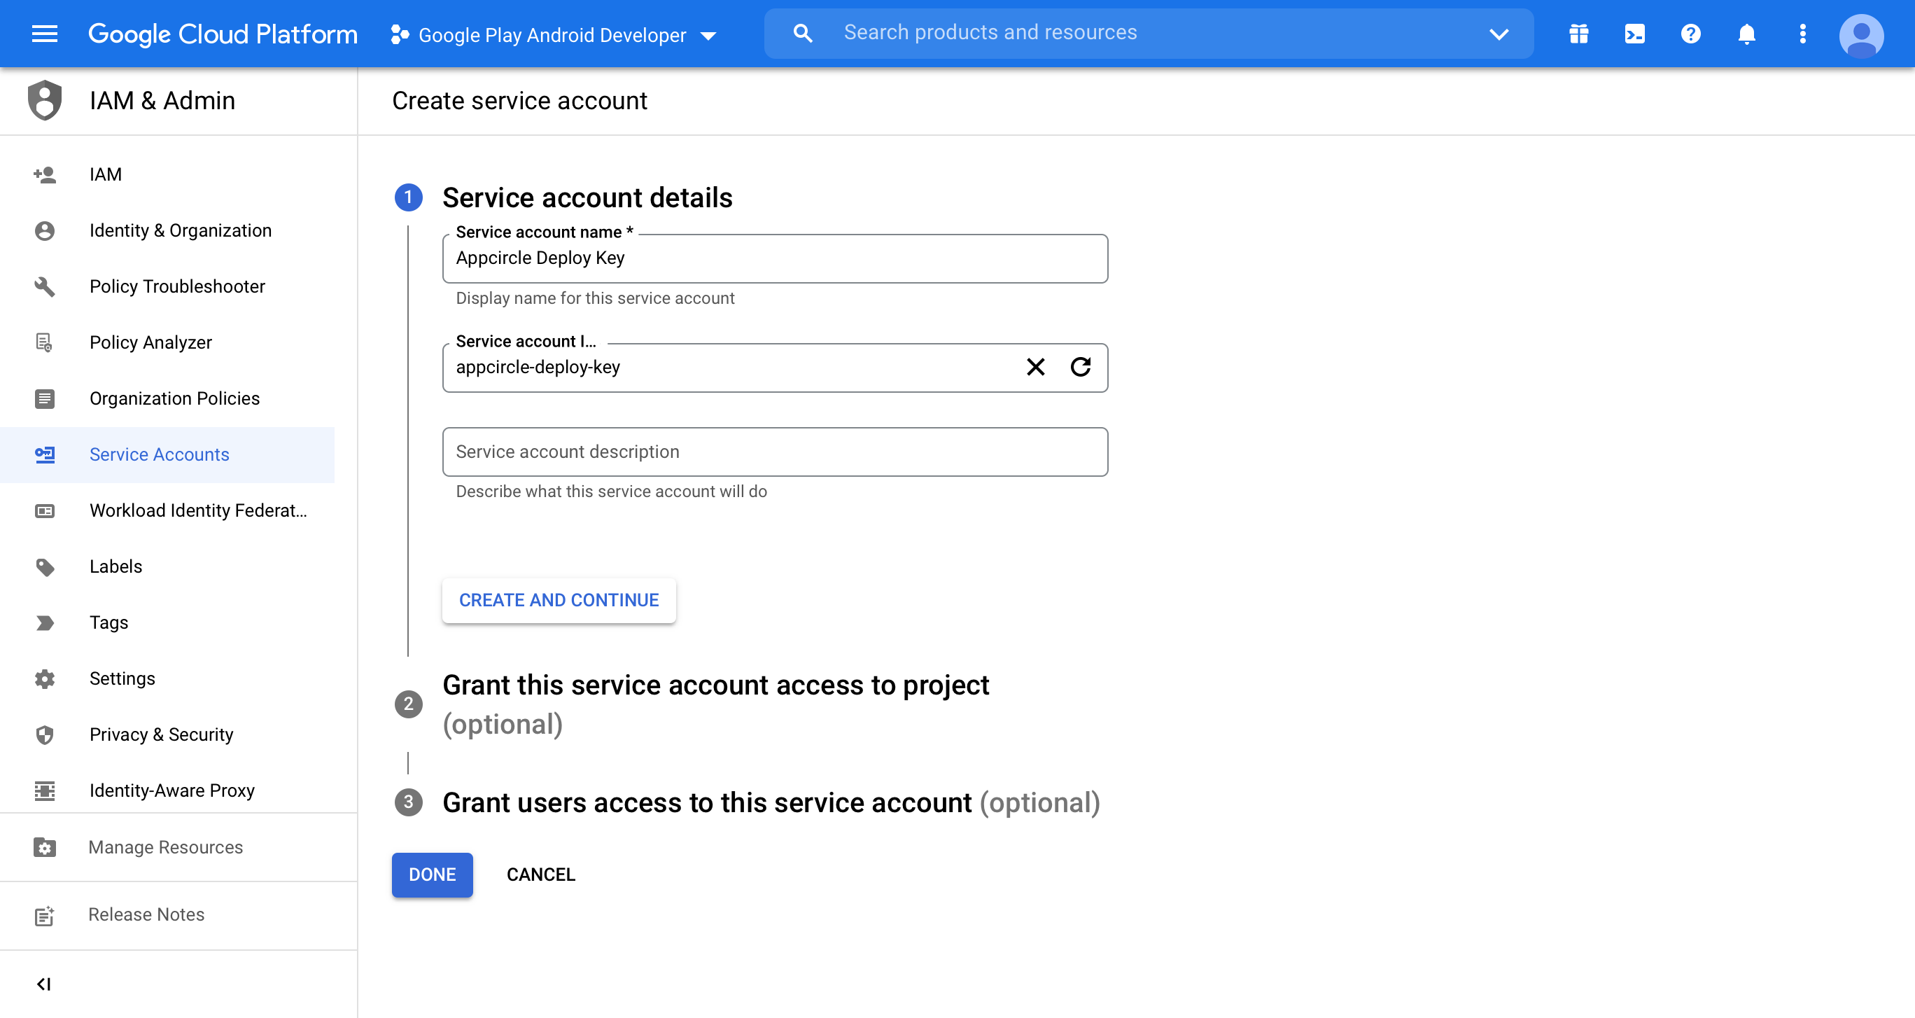Click the Service account details heading
Screen dimensions: 1915x1018
click(x=587, y=198)
